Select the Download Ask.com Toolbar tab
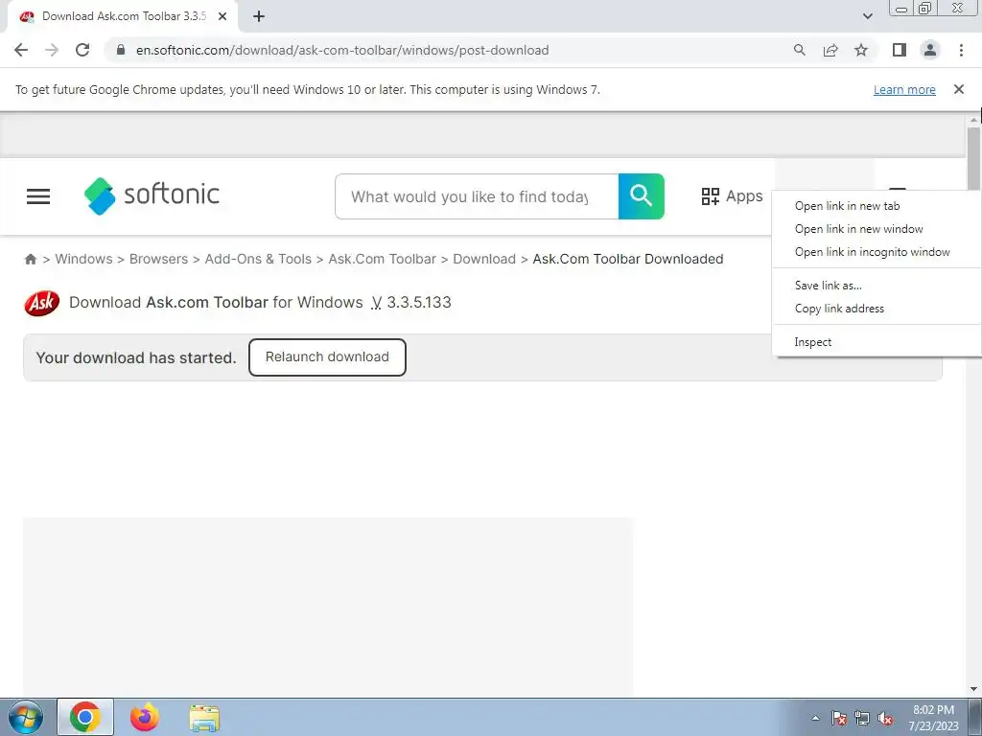Viewport: 982px width, 736px height. pyautogui.click(x=124, y=16)
